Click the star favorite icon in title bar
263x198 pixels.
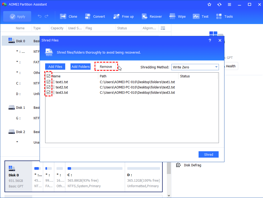point(209,4)
